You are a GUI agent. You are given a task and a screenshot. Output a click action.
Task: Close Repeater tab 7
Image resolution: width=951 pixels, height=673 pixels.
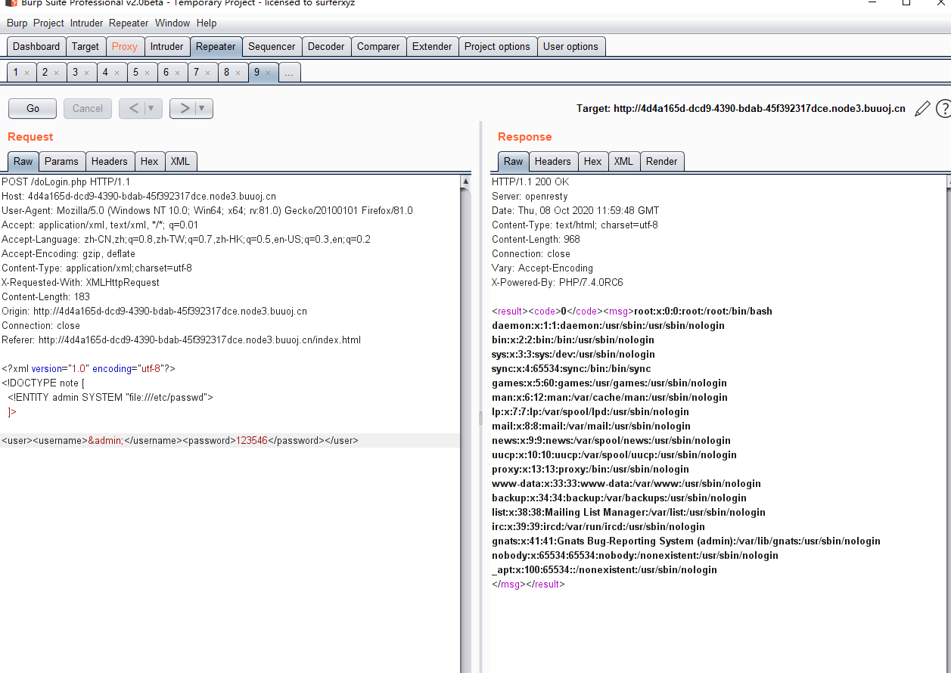[x=207, y=73]
